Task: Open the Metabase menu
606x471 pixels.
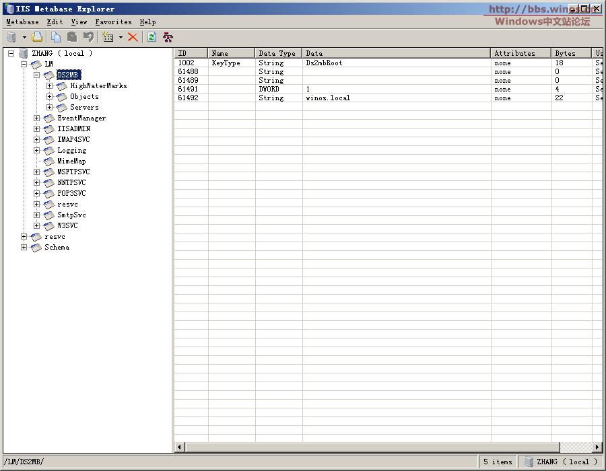Action: point(22,22)
